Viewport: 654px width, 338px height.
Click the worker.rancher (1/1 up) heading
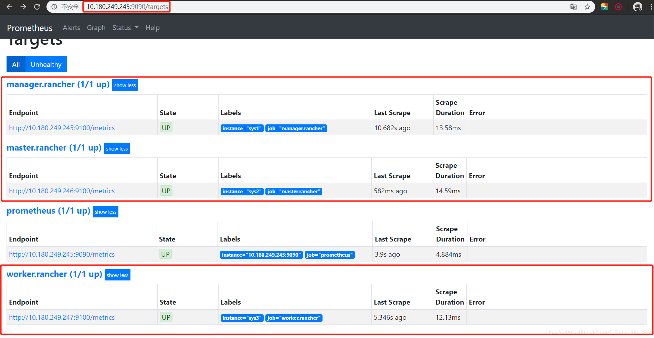54,274
